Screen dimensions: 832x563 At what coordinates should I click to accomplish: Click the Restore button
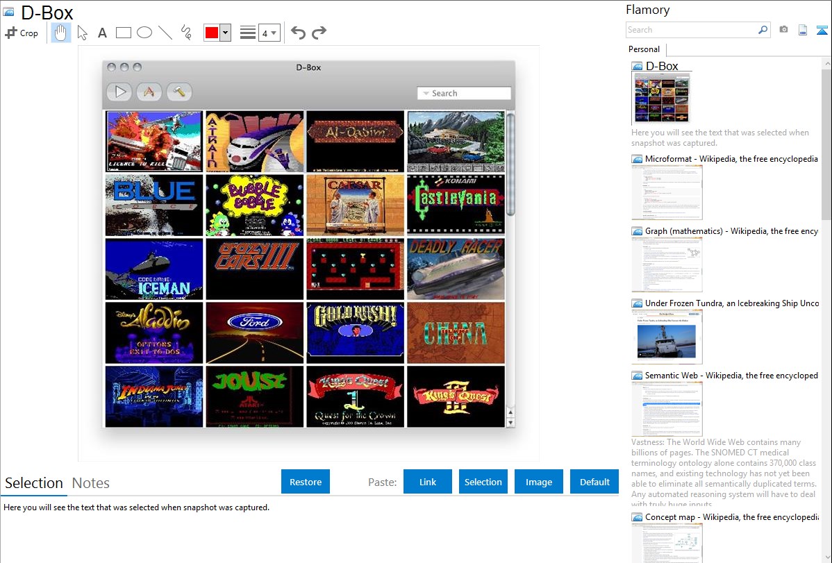tap(306, 482)
